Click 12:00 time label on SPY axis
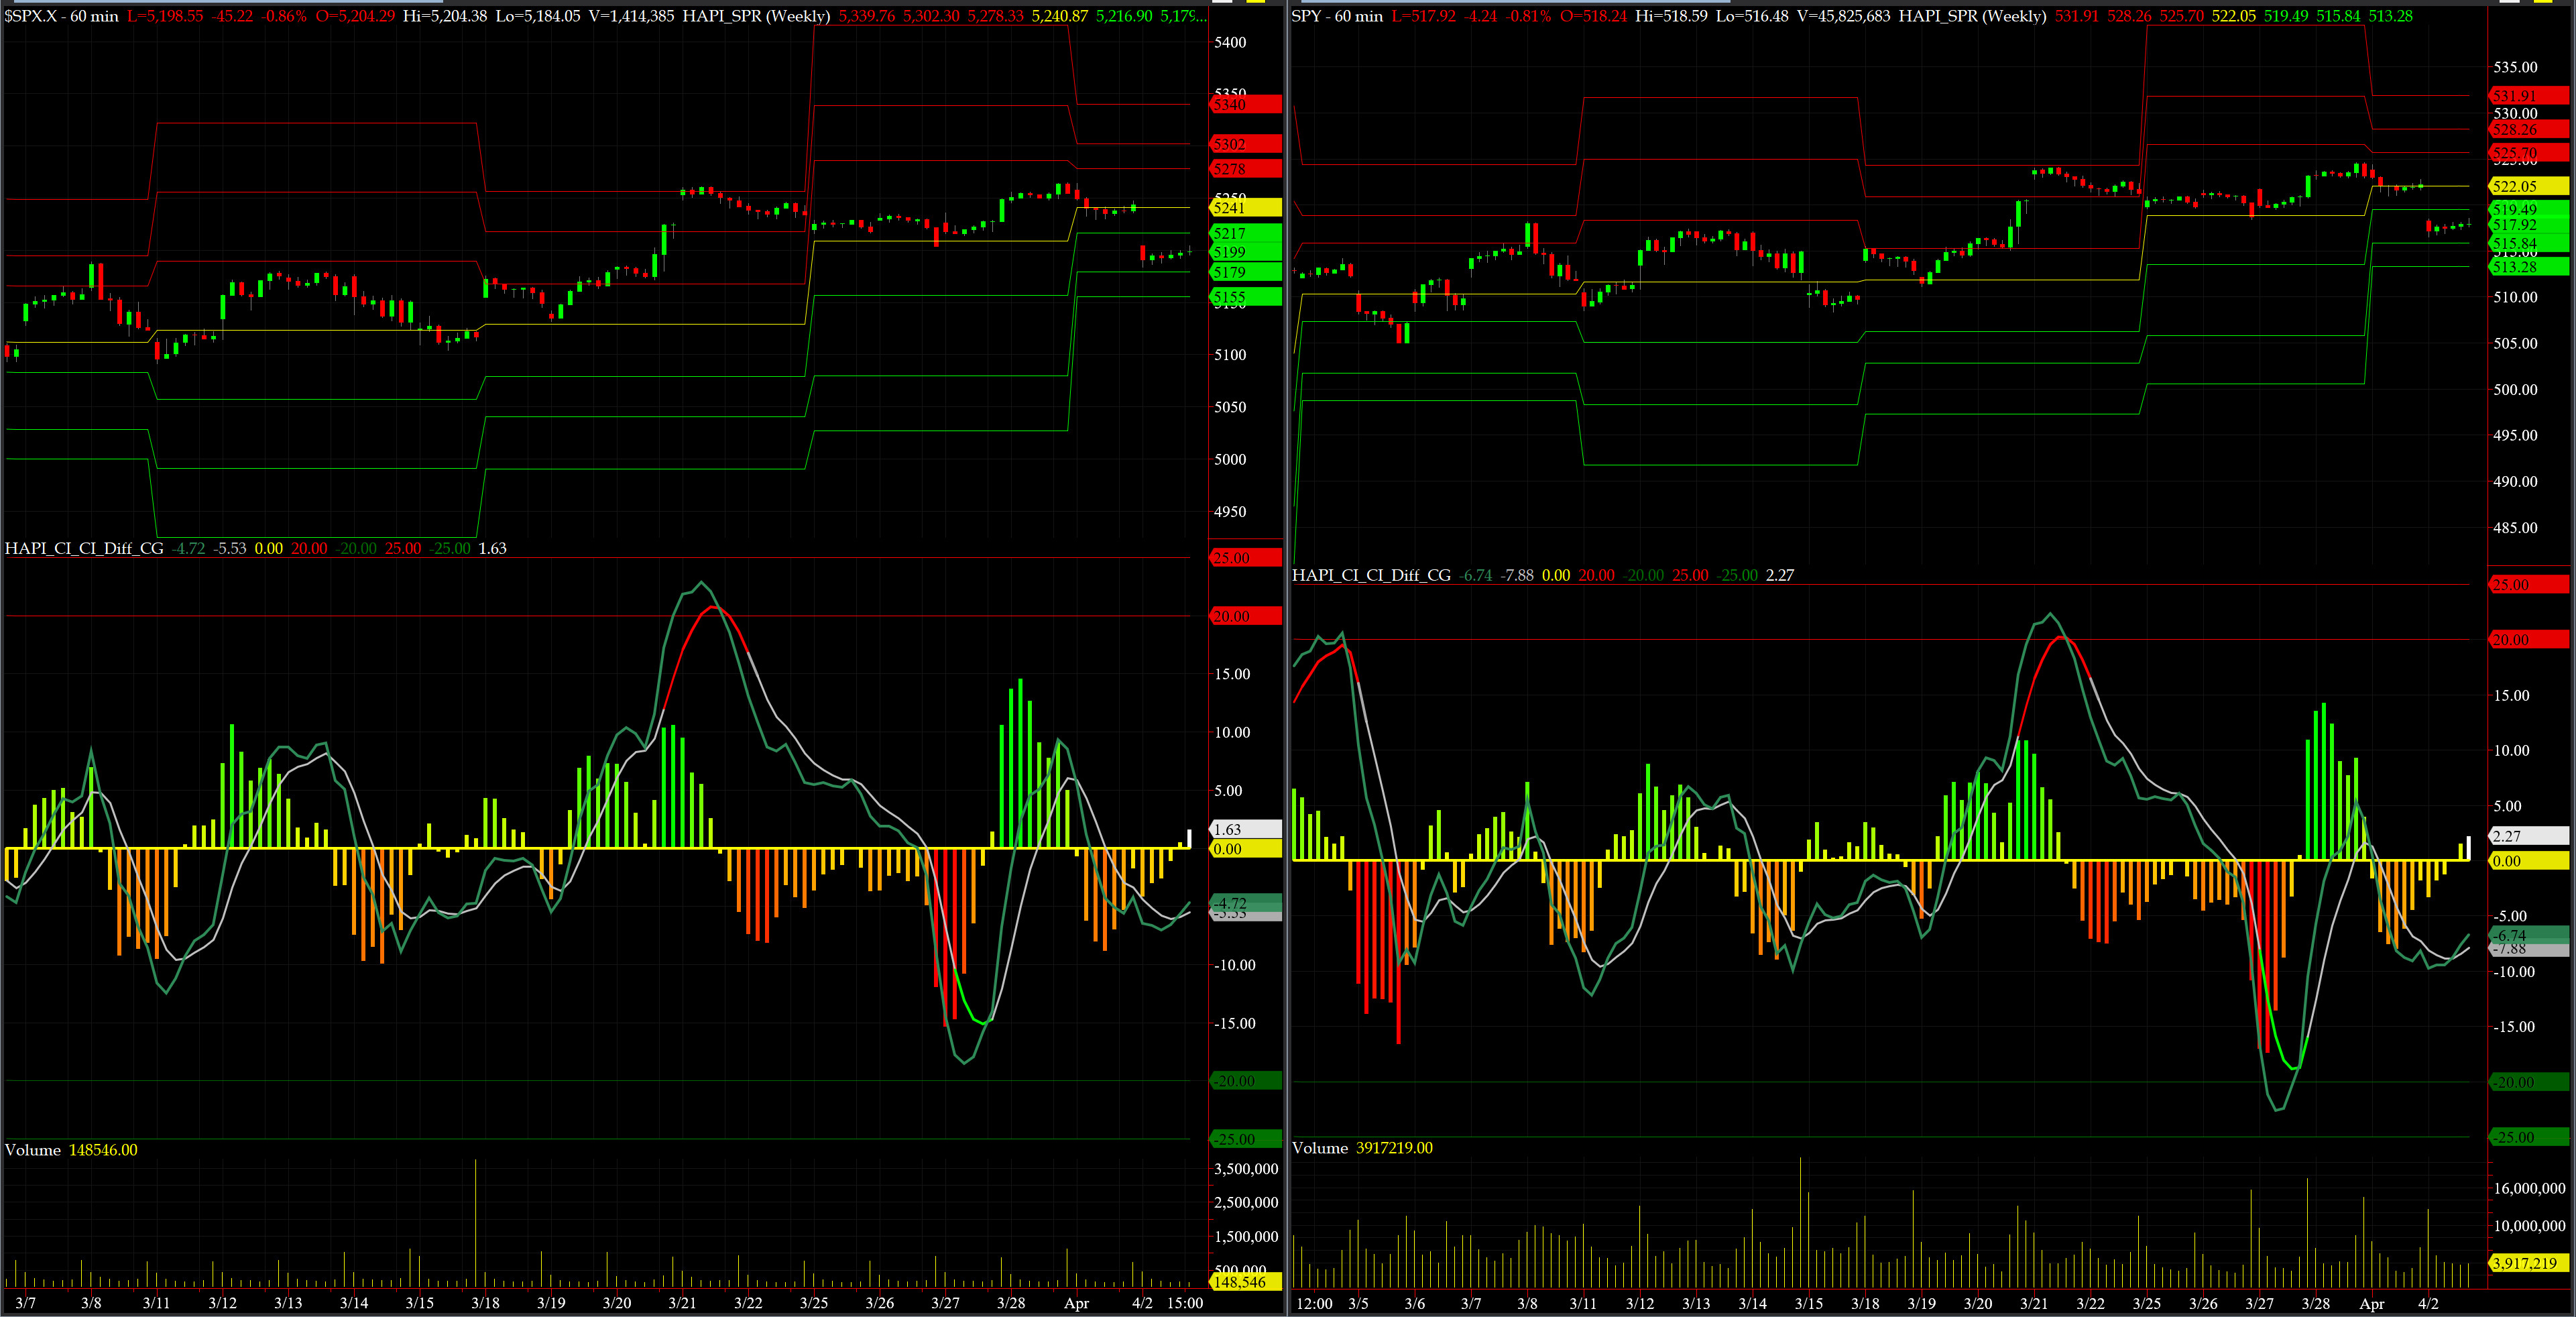 click(1314, 1304)
